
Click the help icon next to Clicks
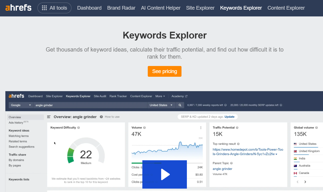pos(142,167)
